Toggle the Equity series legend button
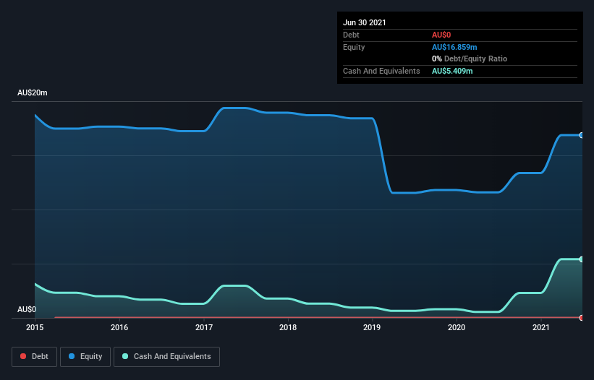The image size is (594, 380). click(x=85, y=357)
